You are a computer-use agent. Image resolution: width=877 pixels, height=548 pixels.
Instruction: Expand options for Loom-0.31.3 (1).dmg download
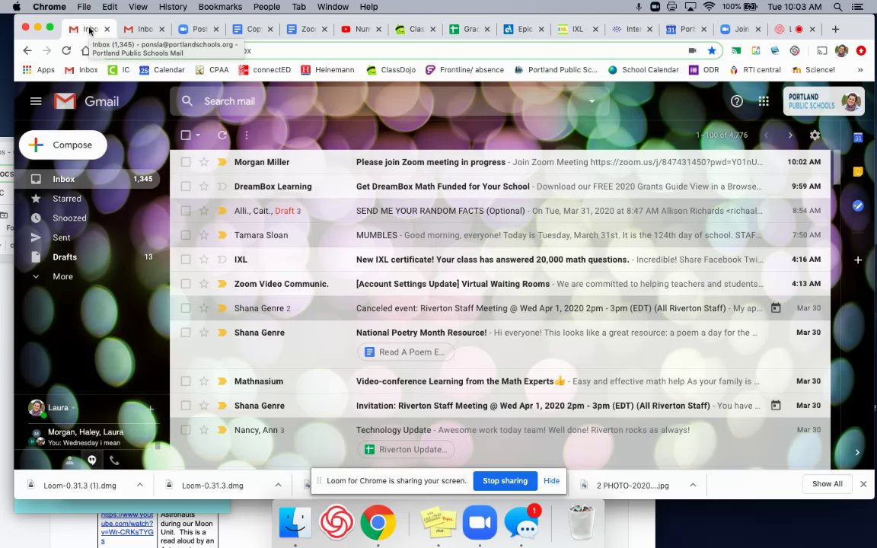(140, 485)
